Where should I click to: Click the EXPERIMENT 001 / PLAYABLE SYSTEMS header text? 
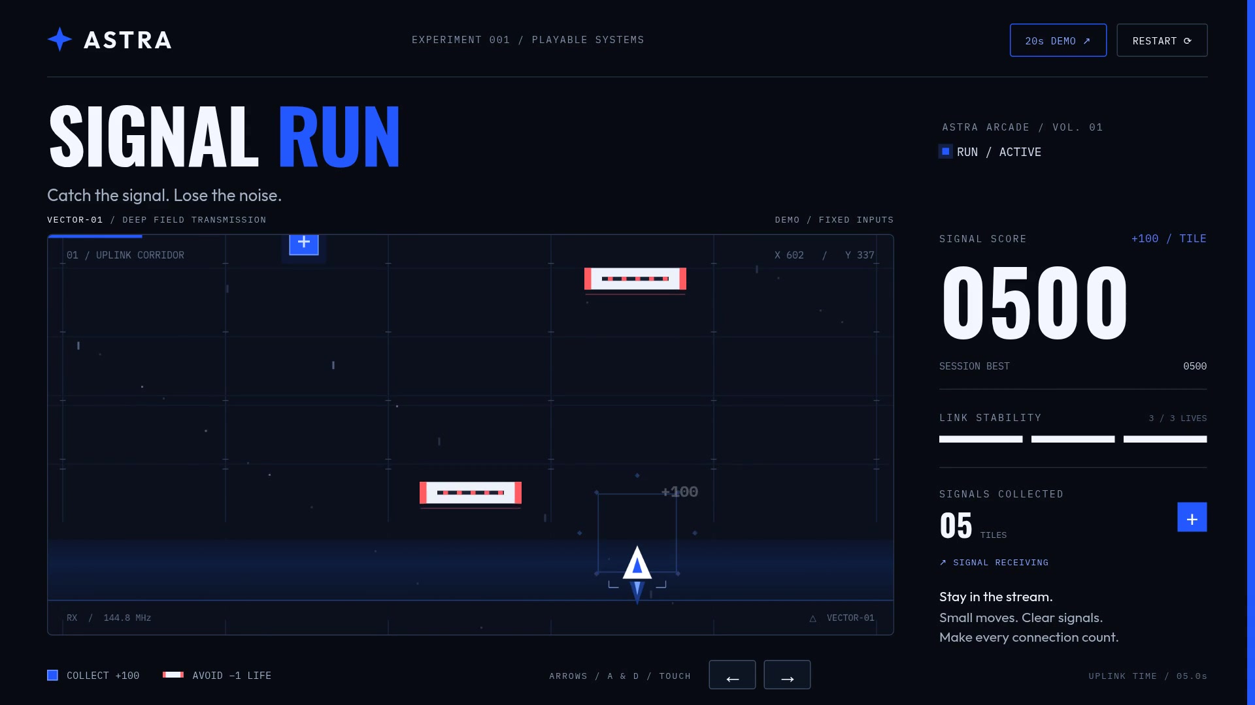coord(527,40)
